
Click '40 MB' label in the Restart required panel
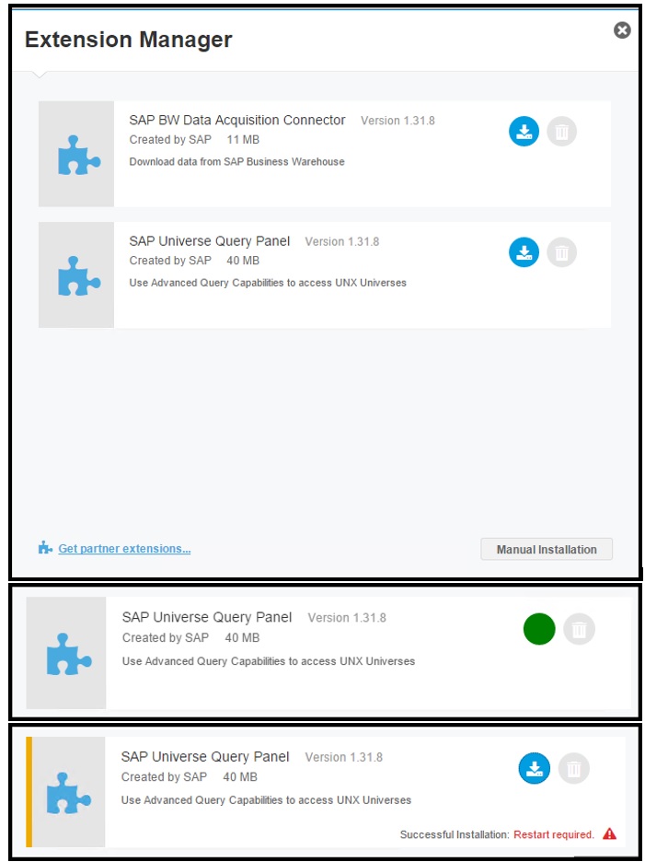pos(240,776)
